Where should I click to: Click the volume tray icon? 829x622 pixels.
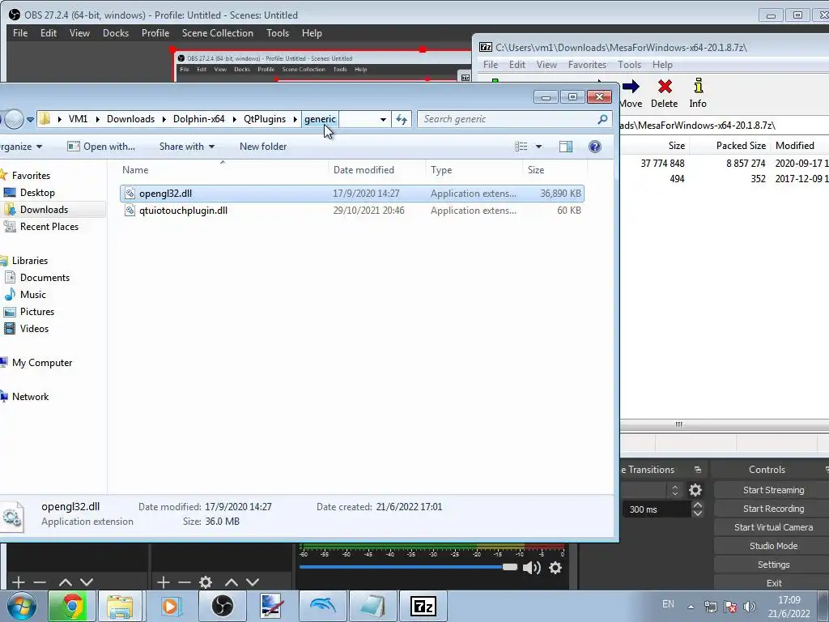click(749, 607)
